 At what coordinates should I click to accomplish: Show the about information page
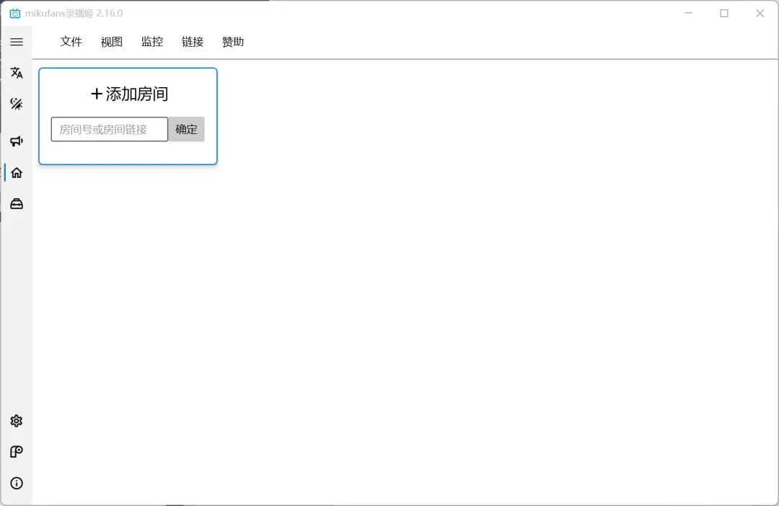click(x=17, y=483)
